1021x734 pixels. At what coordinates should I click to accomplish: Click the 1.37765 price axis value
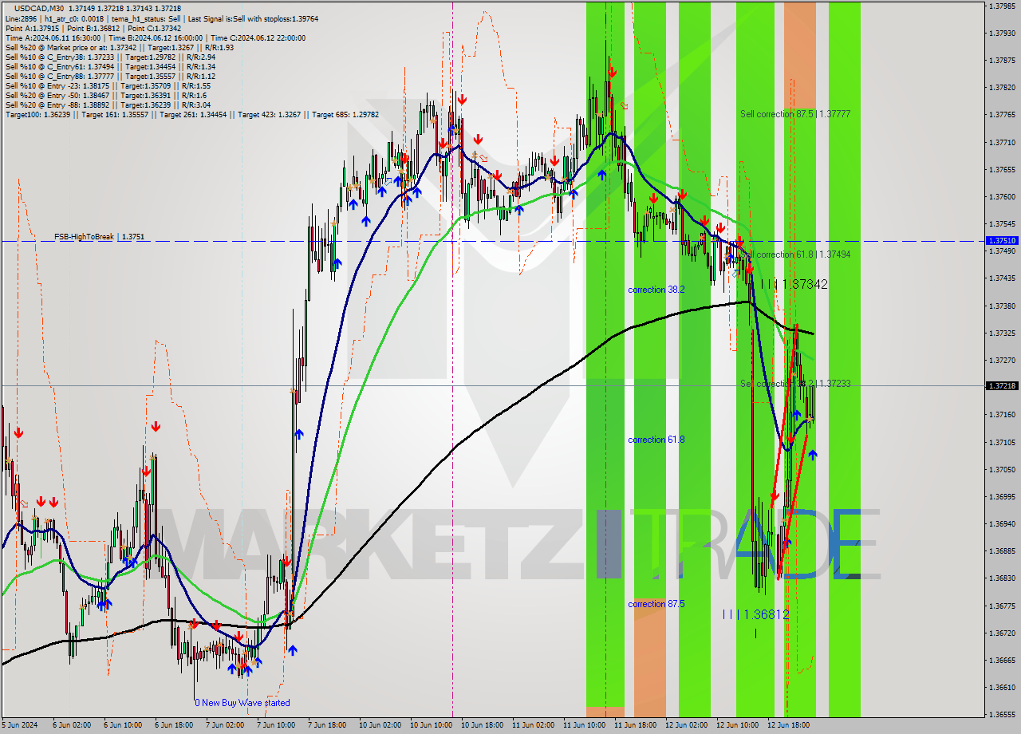pyautogui.click(x=1003, y=115)
